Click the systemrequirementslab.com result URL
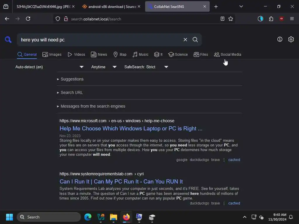The height and width of the screenshot is (224, 299). [x=102, y=174]
